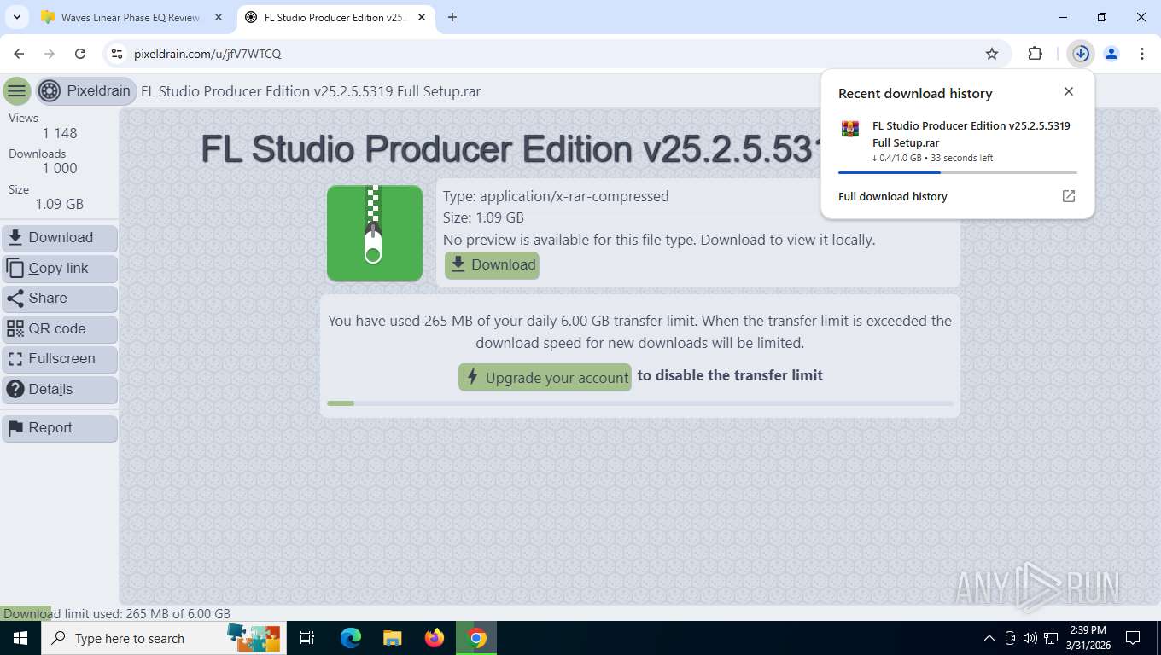Reload the page
The image size is (1161, 655).
[80, 54]
